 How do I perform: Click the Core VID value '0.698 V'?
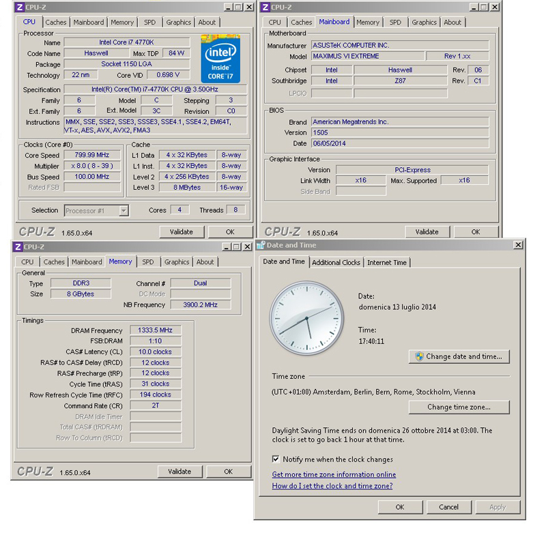(x=168, y=75)
